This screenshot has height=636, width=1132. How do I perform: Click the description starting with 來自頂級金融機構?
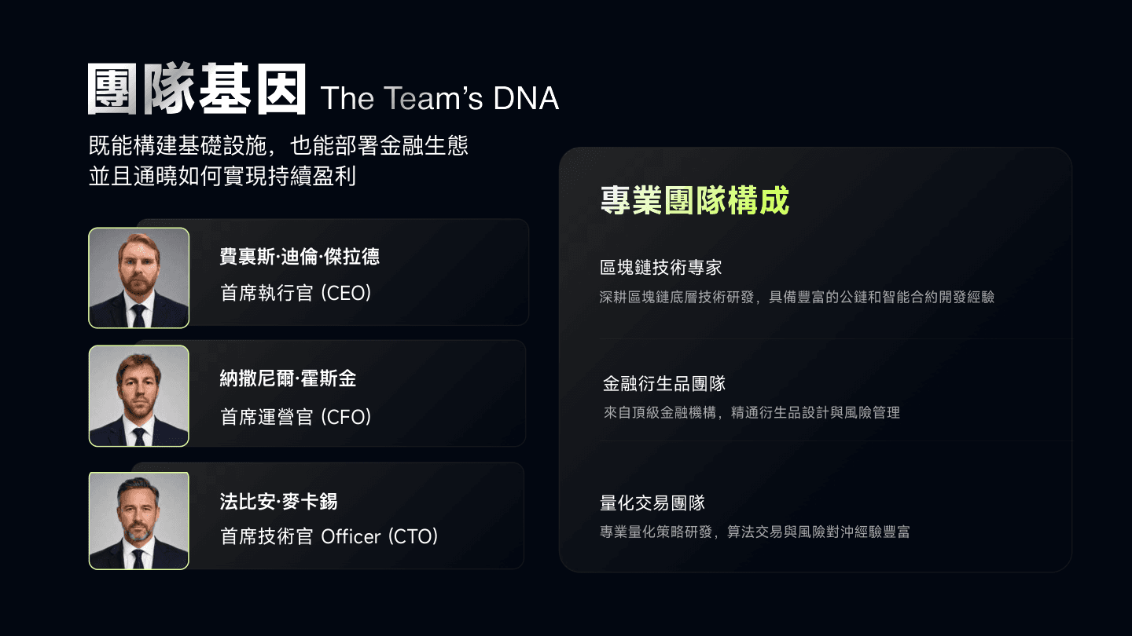click(752, 412)
